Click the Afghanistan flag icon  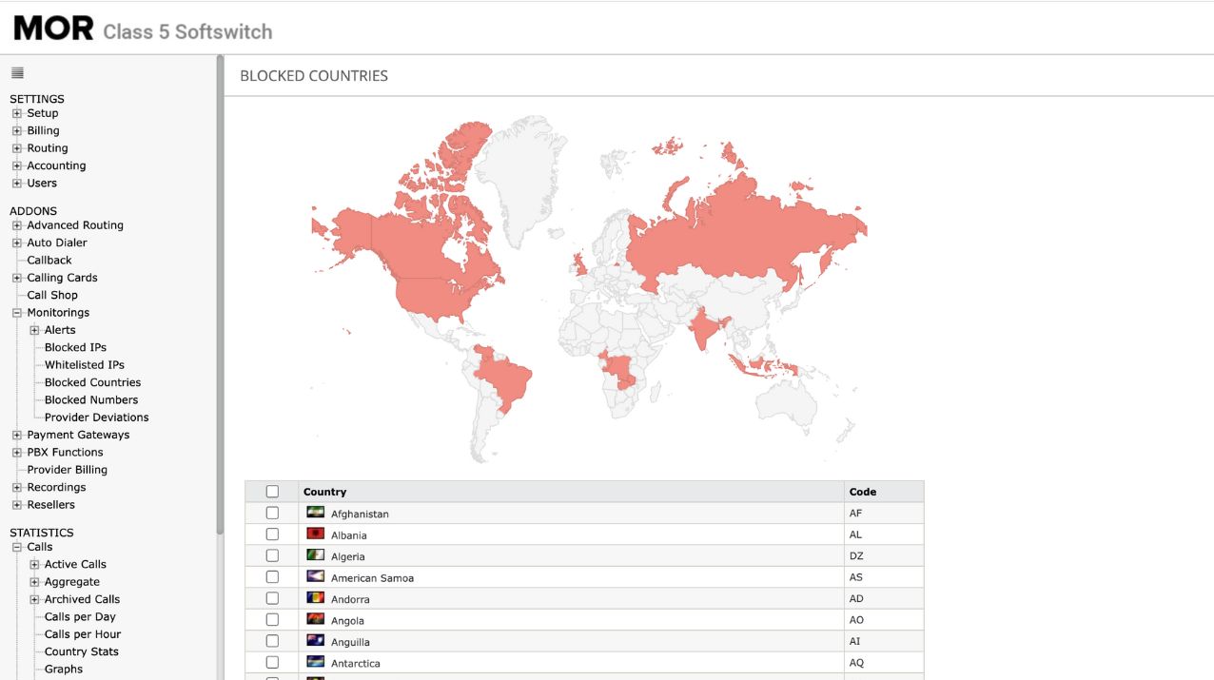pos(315,513)
